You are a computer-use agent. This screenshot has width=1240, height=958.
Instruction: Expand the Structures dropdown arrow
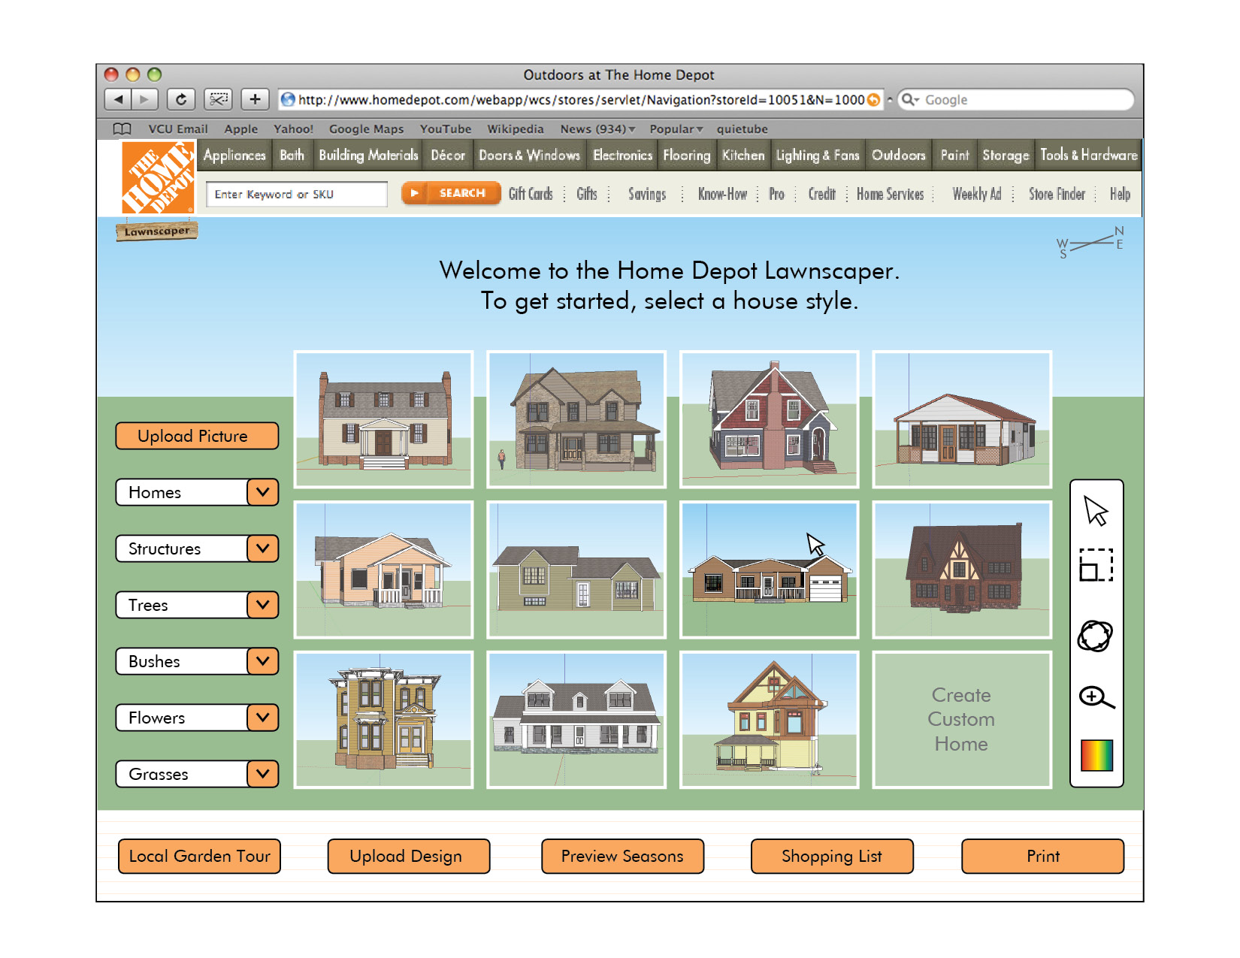point(262,549)
